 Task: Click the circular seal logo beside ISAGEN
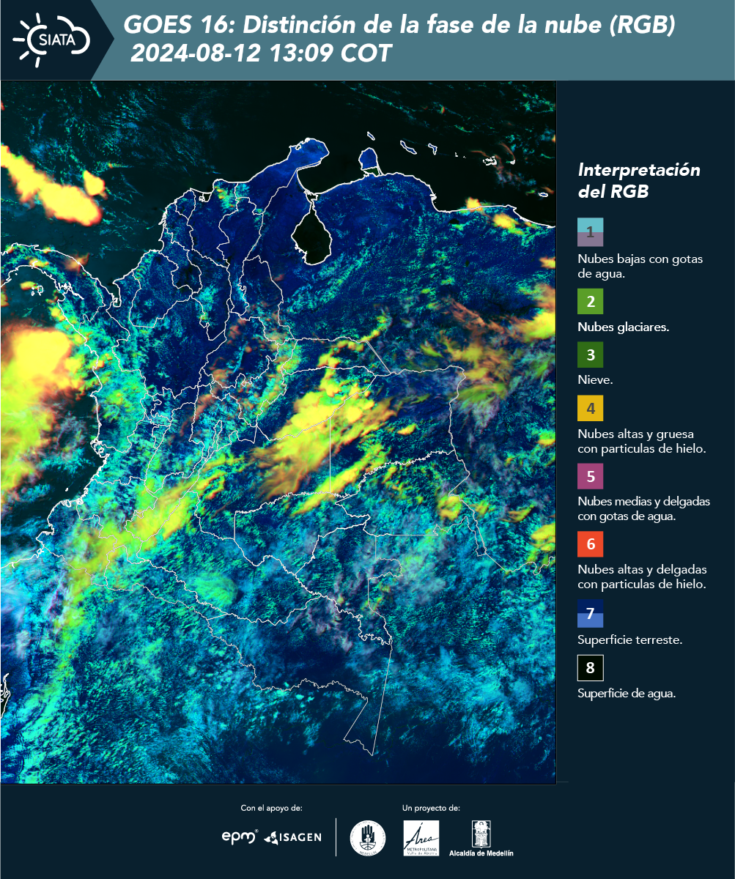(x=368, y=837)
